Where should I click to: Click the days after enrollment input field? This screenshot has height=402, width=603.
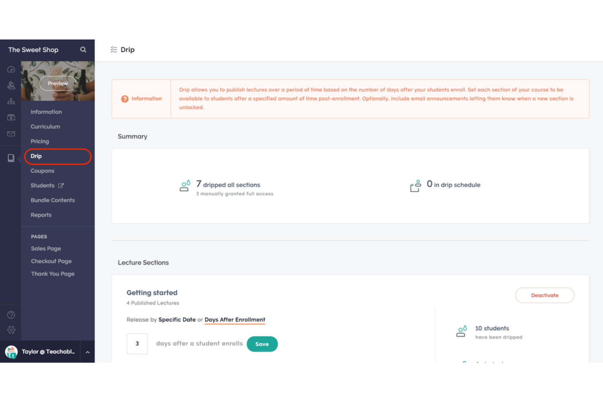tap(137, 344)
